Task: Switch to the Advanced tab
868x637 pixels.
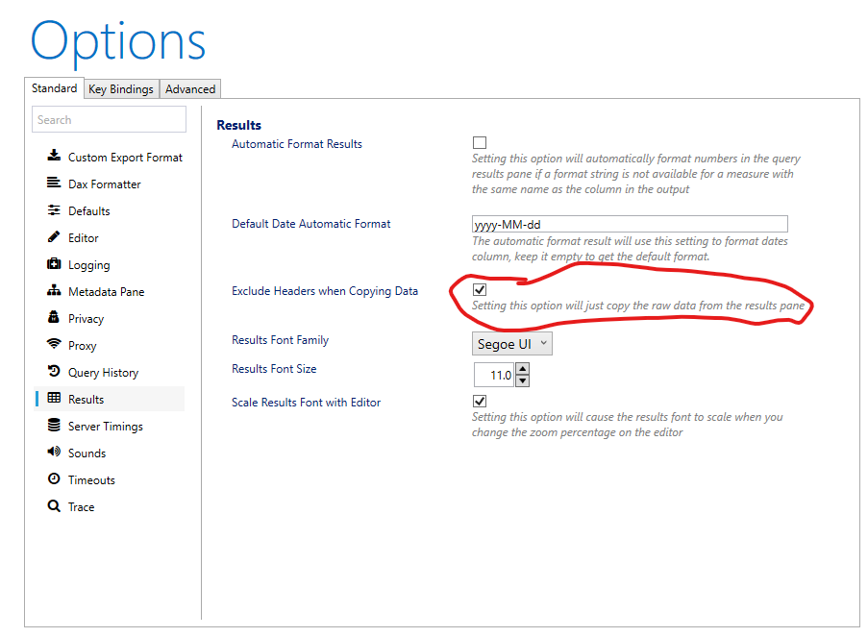Action: click(189, 88)
